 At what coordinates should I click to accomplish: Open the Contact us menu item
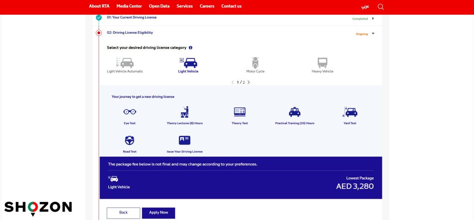[231, 6]
